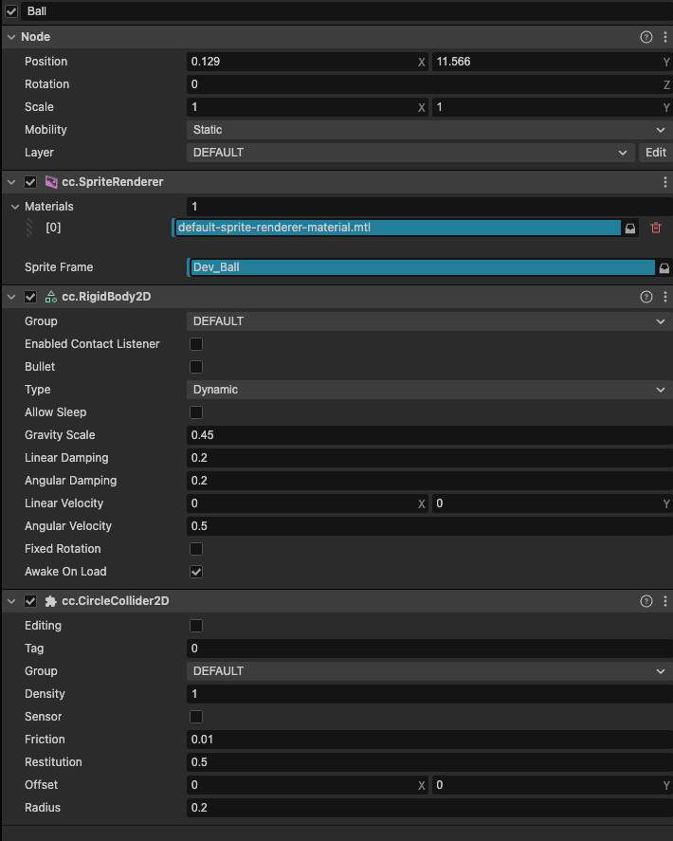Collapse the cc.CircleCollider2D section
The width and height of the screenshot is (673, 841).
11,601
